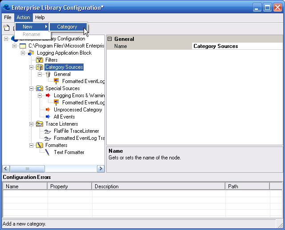Click Formatted EventLog TraceListener node icon

pyautogui.click(x=48, y=139)
